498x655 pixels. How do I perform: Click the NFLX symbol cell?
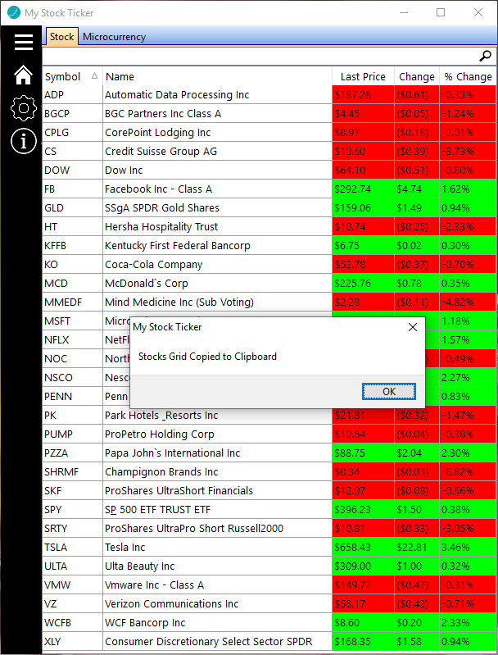[x=72, y=339]
